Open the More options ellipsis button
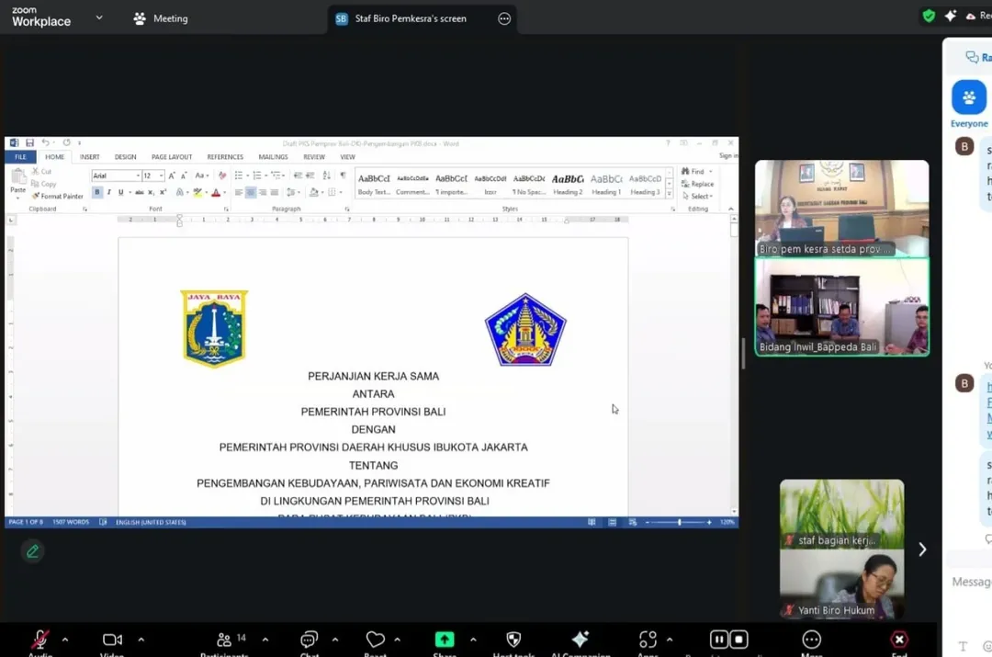The image size is (992, 657). pyautogui.click(x=811, y=640)
